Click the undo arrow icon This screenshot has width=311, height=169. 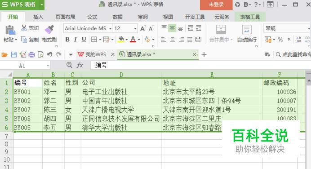point(49,54)
